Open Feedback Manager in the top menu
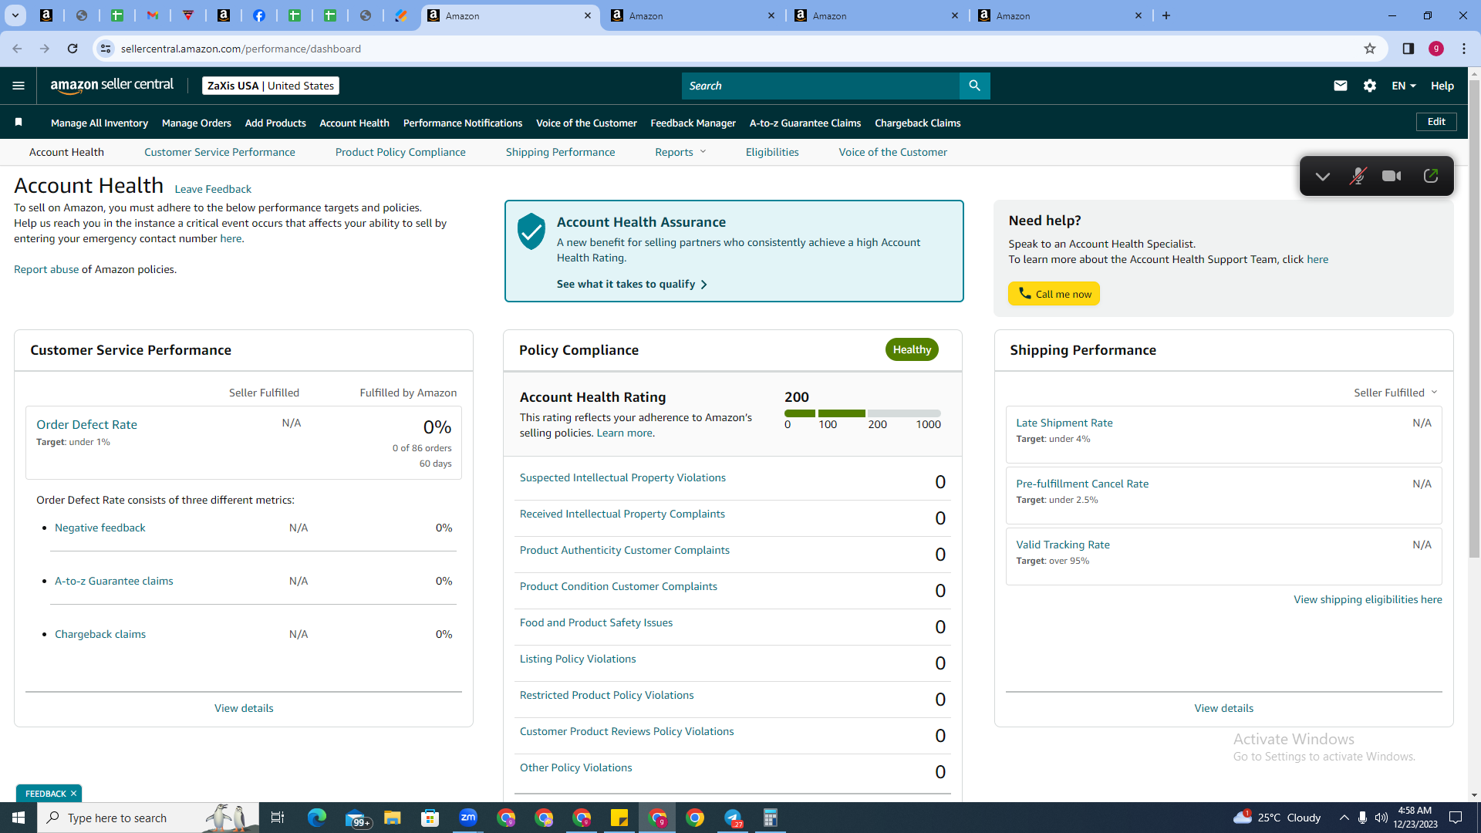Viewport: 1481px width, 833px height. tap(693, 123)
